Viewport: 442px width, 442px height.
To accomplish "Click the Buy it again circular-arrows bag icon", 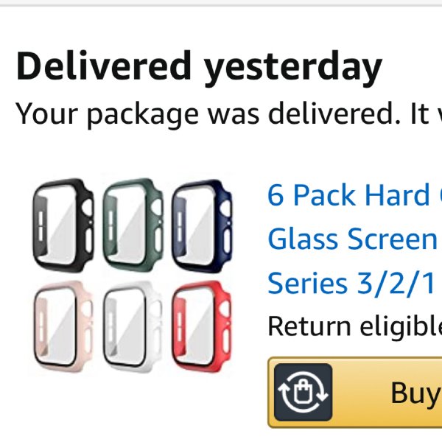I will click(x=303, y=393).
